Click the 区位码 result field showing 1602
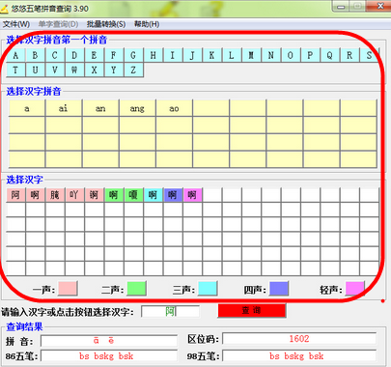This screenshot has height=367, width=391. (x=299, y=339)
